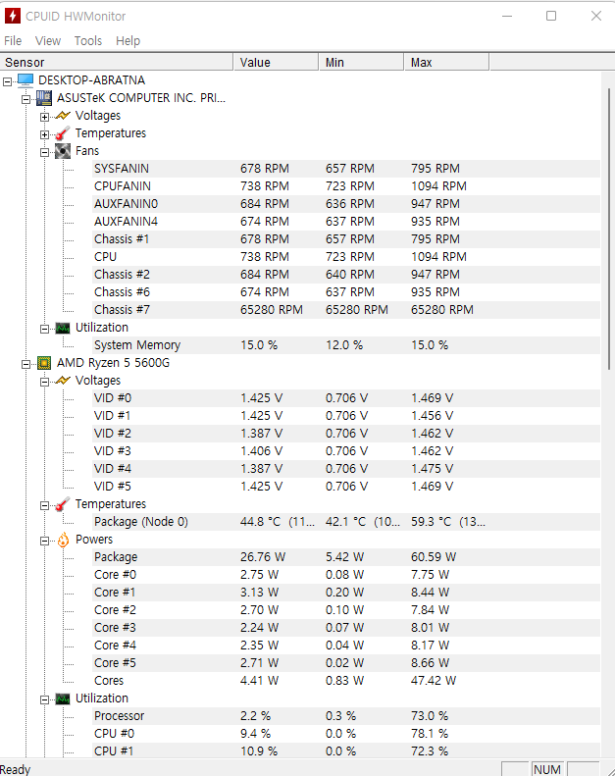Select the AUXFANIN0 row
Viewport: 615px width, 776px height.
tap(346, 204)
